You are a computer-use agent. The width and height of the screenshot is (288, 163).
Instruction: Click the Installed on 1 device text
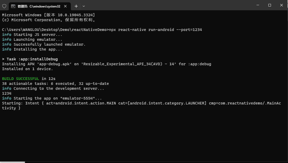27,69
